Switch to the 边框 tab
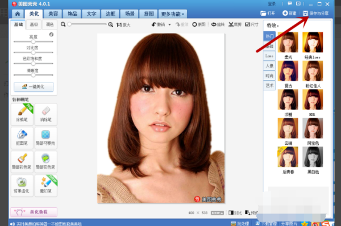The width and height of the screenshot is (341, 226). pyautogui.click(x=110, y=14)
